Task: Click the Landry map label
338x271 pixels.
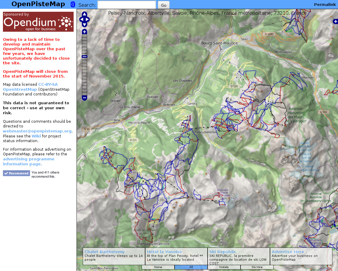Action: 192,104
